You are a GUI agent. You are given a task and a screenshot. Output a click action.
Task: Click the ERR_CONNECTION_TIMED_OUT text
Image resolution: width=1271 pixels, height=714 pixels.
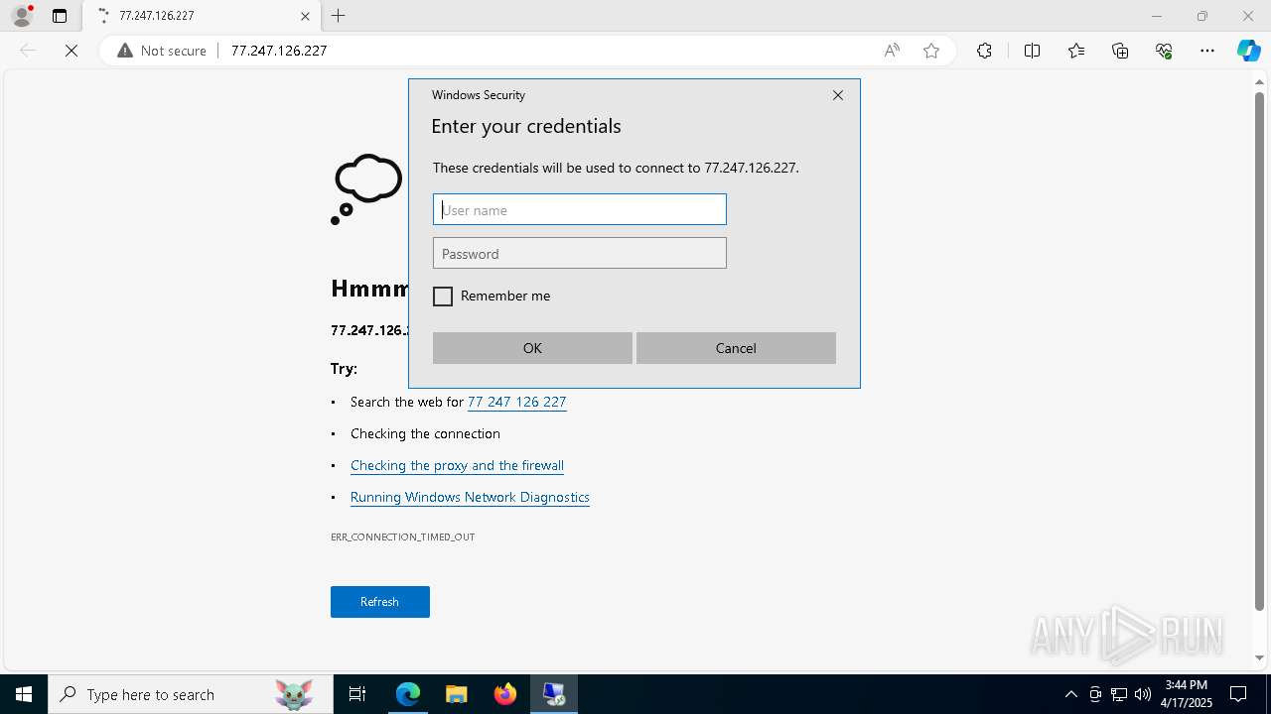tap(402, 536)
